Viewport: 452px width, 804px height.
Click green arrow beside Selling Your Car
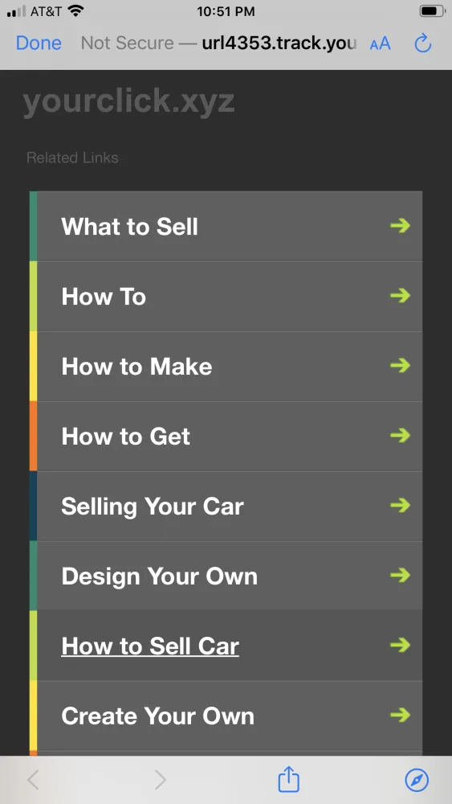401,506
